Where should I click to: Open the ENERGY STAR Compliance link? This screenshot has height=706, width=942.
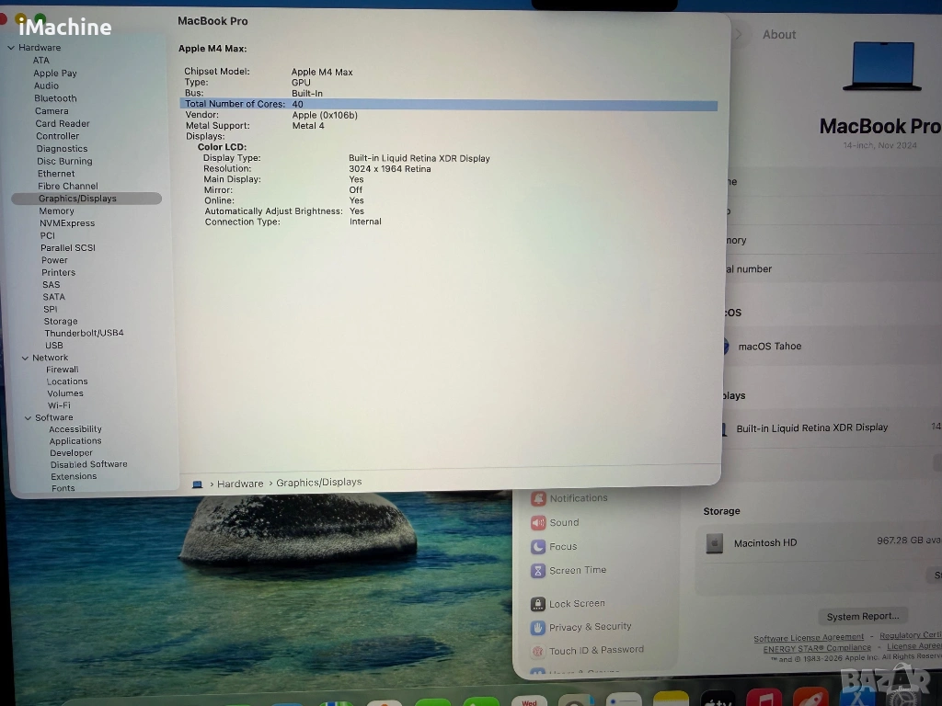(x=817, y=648)
